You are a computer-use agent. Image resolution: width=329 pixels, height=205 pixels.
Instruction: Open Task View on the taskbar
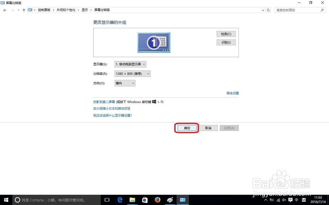tap(107, 200)
